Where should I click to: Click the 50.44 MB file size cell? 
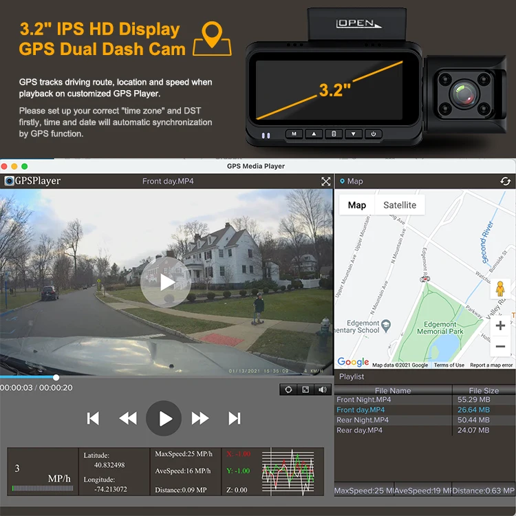pyautogui.click(x=473, y=420)
